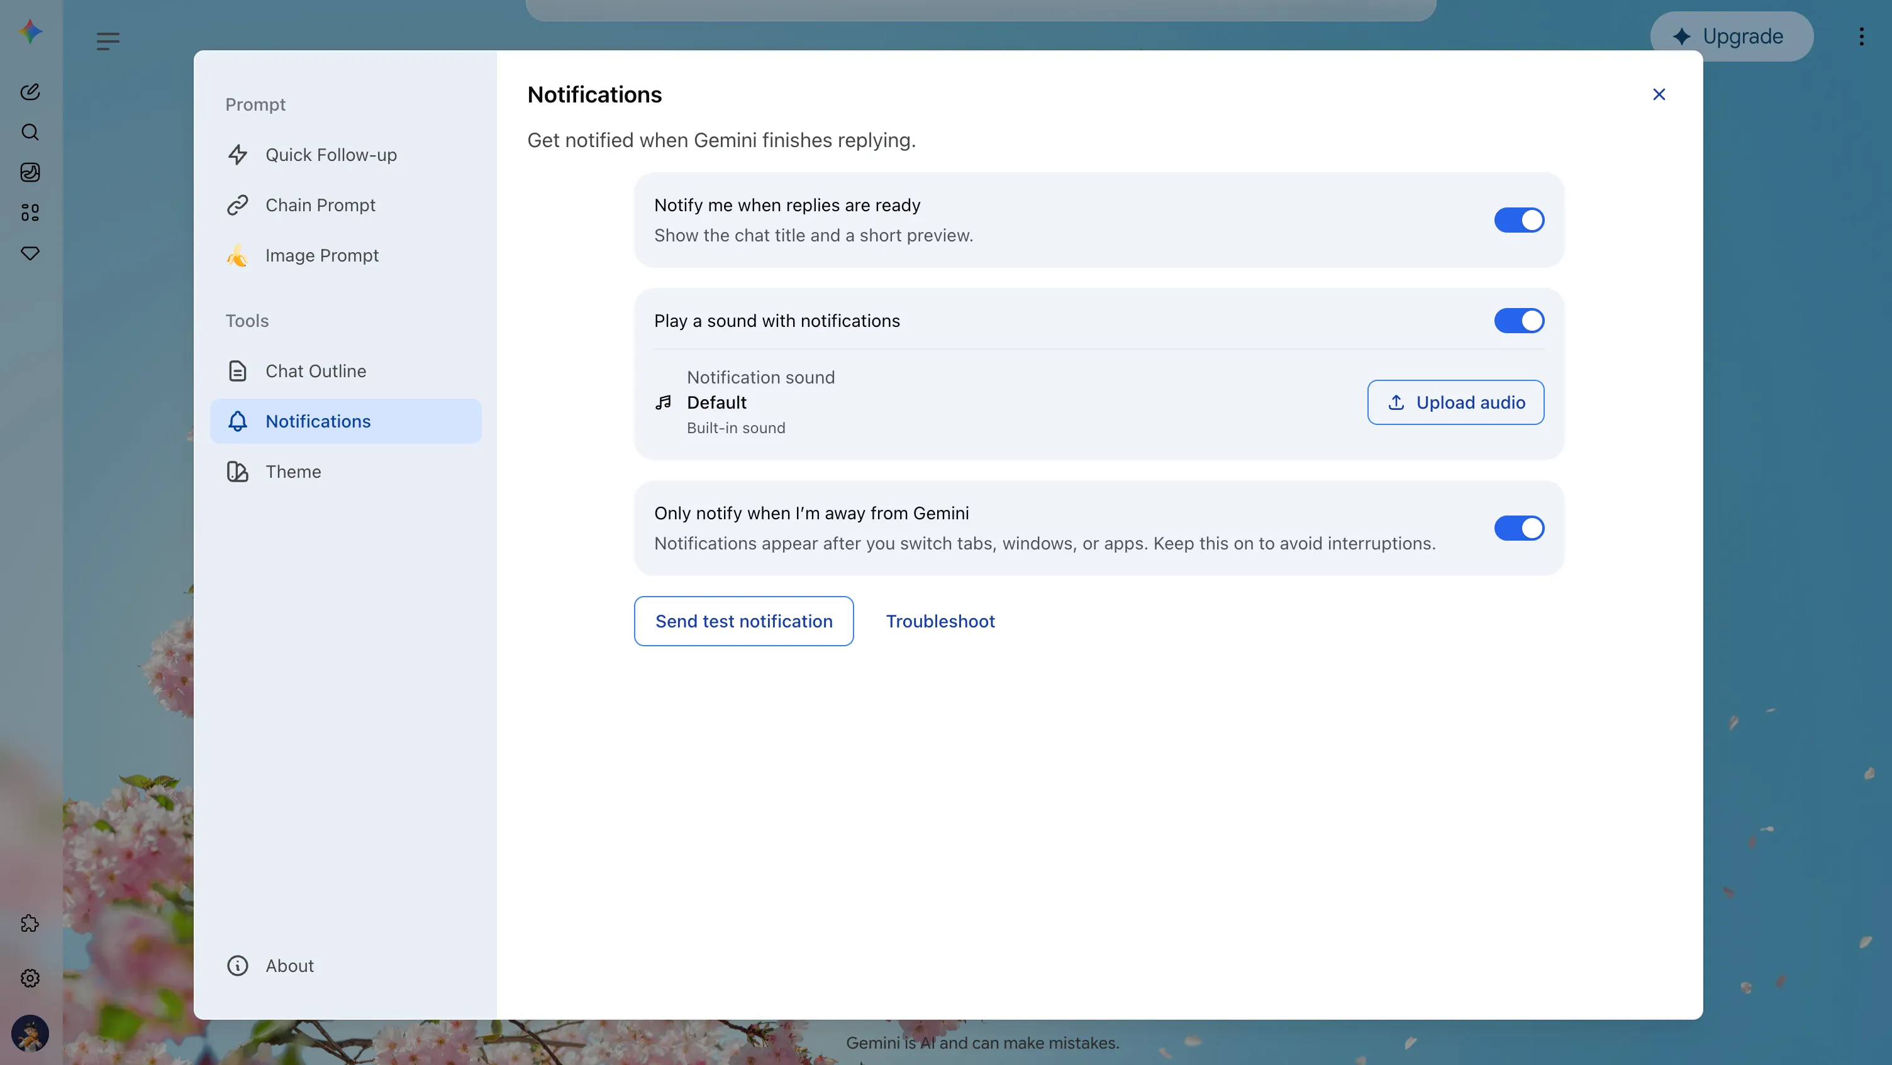1892x1065 pixels.
Task: Open the About section
Action: point(346,966)
